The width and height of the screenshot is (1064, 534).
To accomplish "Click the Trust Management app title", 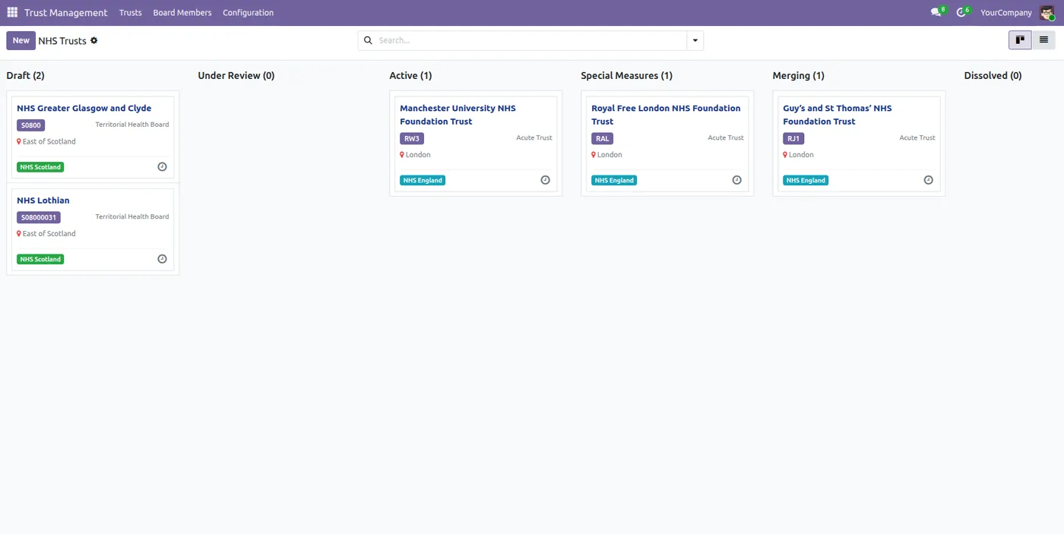I will click(x=66, y=13).
